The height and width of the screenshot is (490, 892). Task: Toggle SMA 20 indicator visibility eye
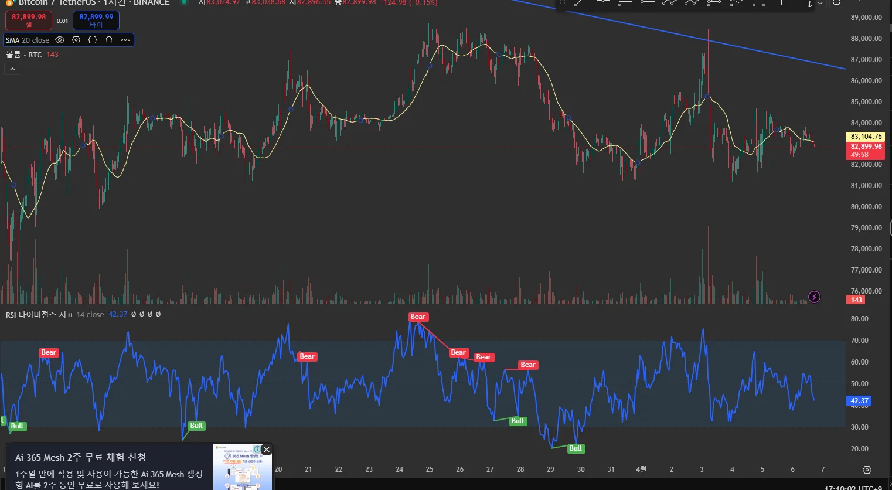(x=60, y=40)
